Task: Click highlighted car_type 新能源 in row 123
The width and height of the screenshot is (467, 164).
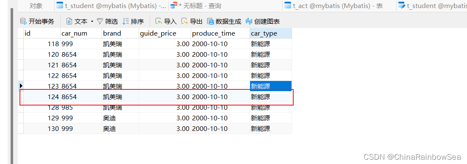Action: pos(271,86)
